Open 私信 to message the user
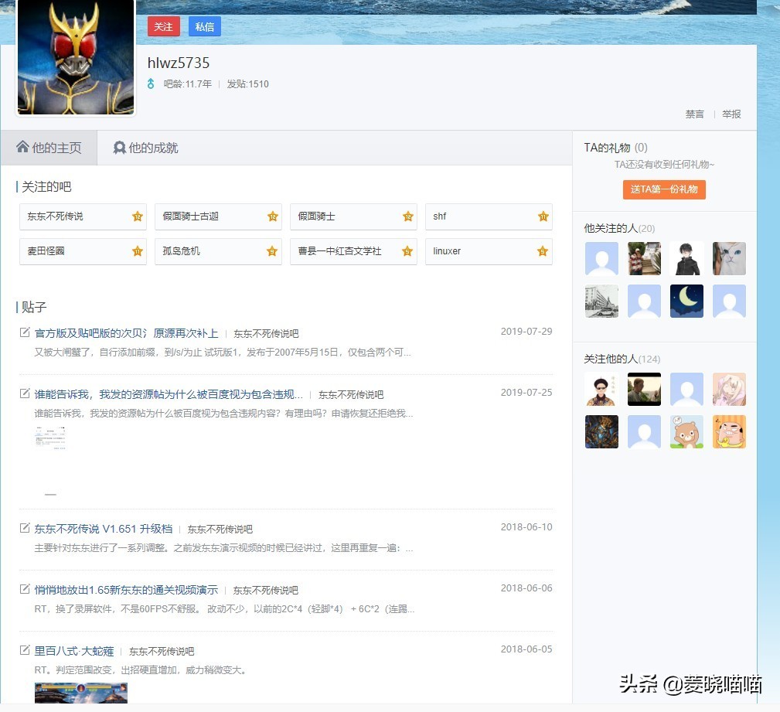The image size is (780, 712). pos(204,26)
